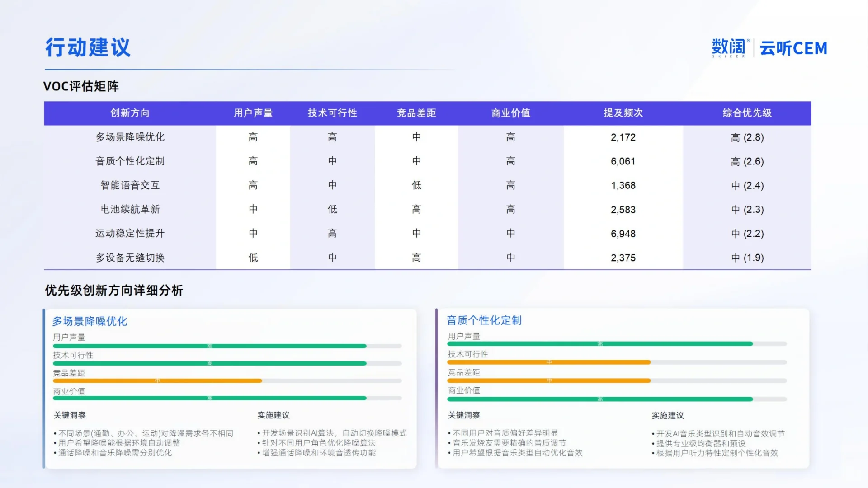The height and width of the screenshot is (488, 868).
Task: Toggle the 低 technical feasibility of 电池续航革新
Action: coord(332,209)
